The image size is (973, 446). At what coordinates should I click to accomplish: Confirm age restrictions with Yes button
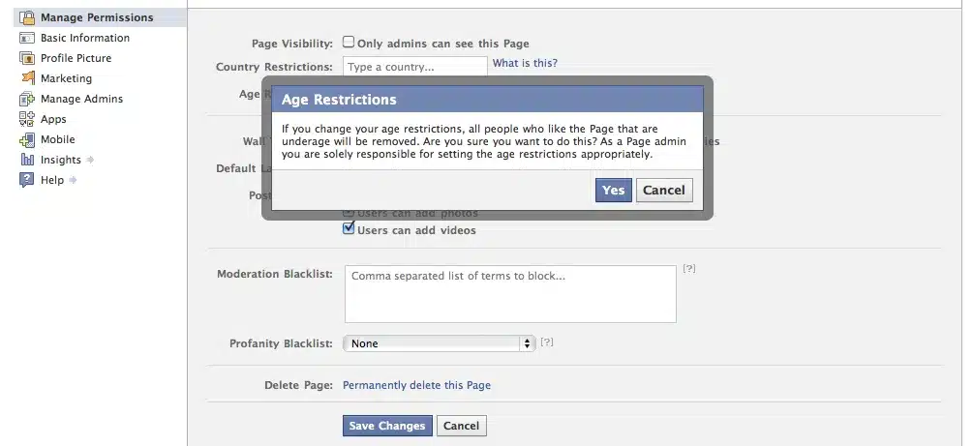pos(613,191)
